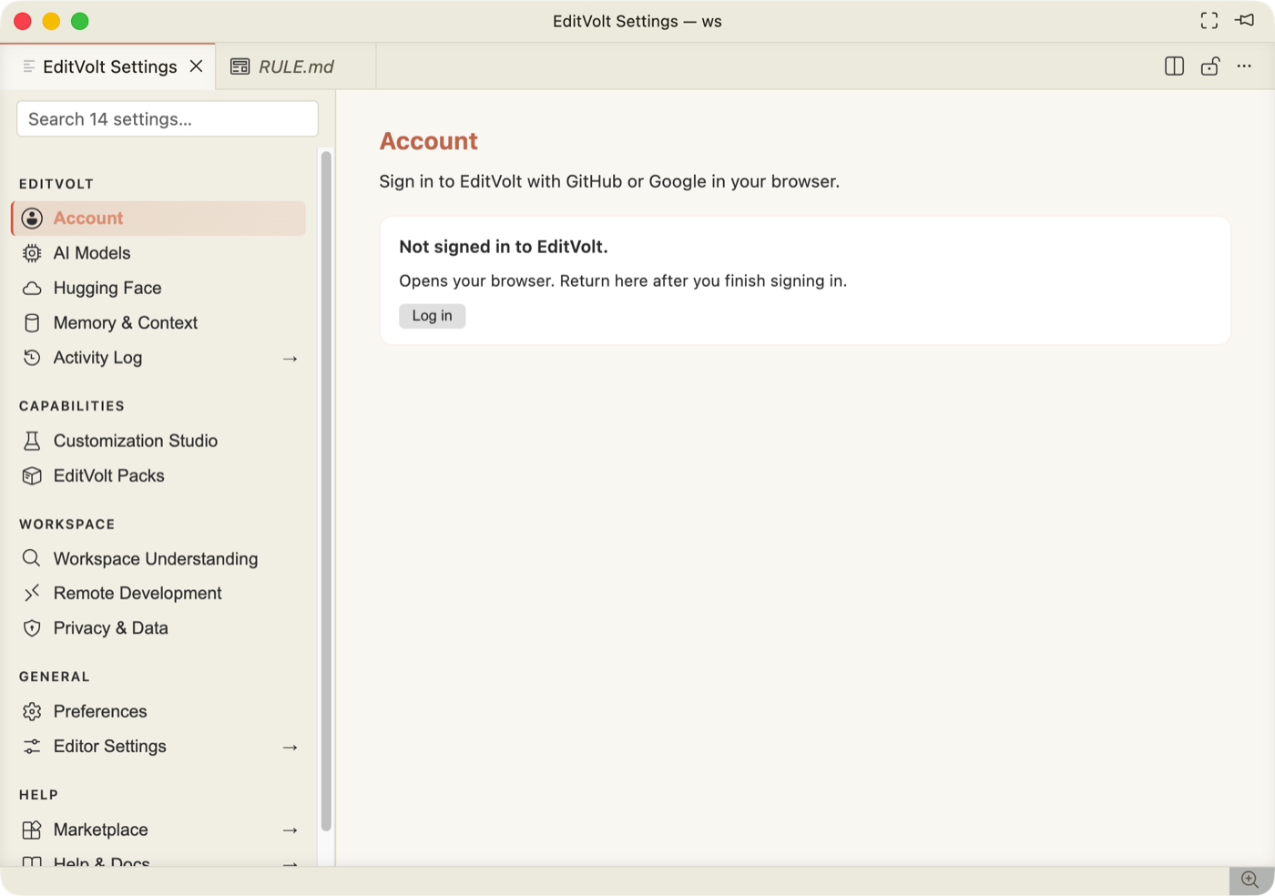Viewport: 1275px width, 896px height.
Task: Open Customization Studio section
Action: click(158, 441)
